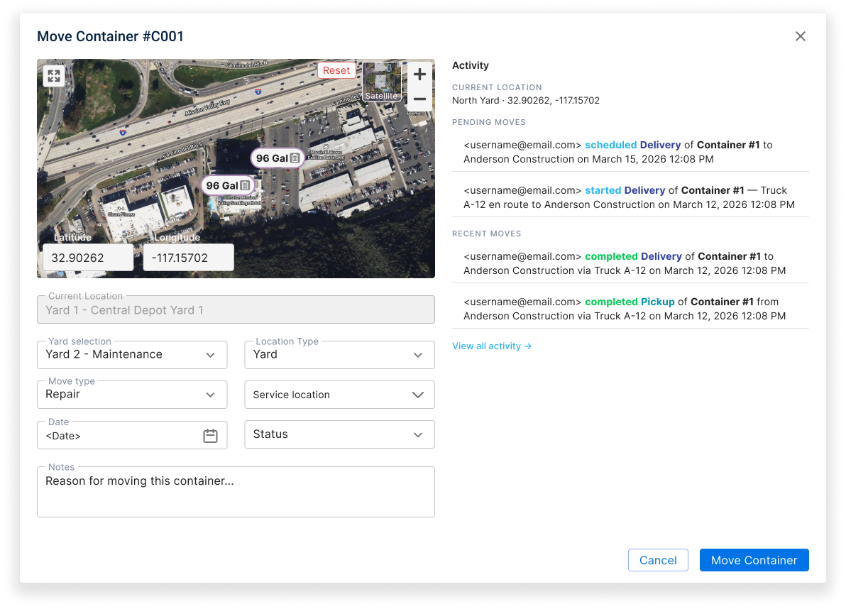Open the Yard selection dropdown
Screen dimensions: 846x609
132,354
